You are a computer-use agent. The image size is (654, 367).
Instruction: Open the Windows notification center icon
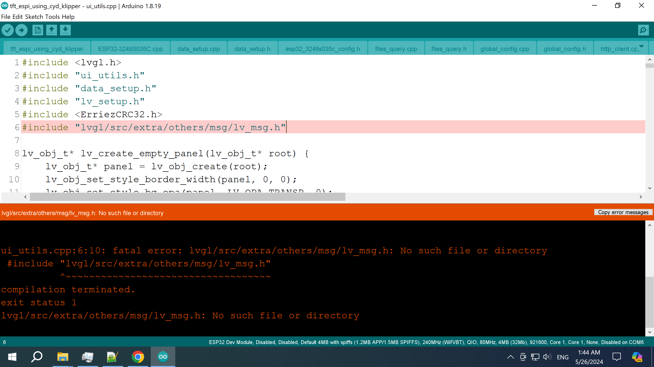click(x=616, y=357)
